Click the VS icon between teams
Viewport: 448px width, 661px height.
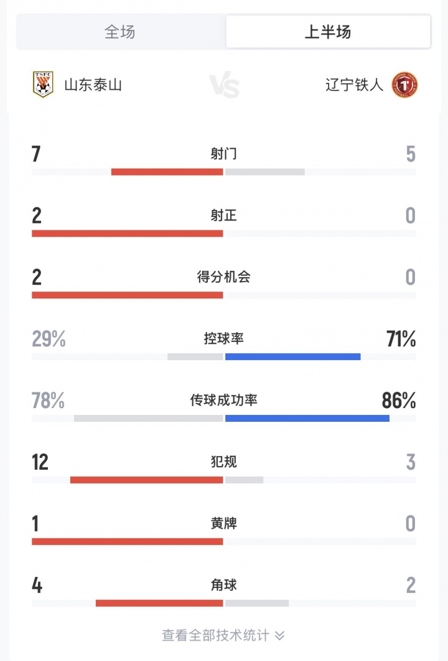tap(224, 85)
